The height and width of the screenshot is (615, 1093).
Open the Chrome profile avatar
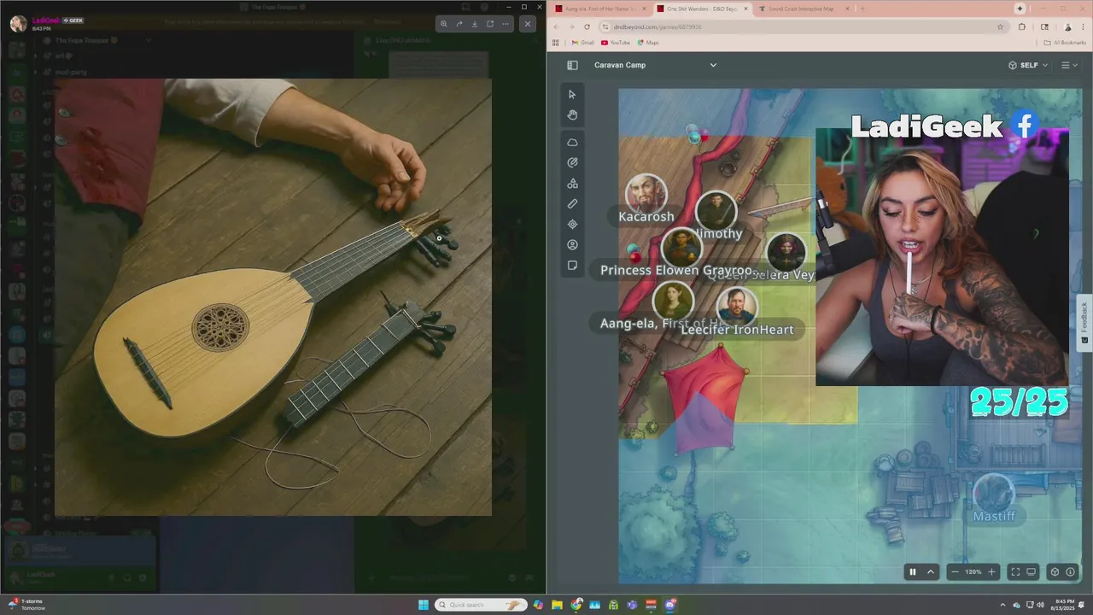tap(1067, 26)
